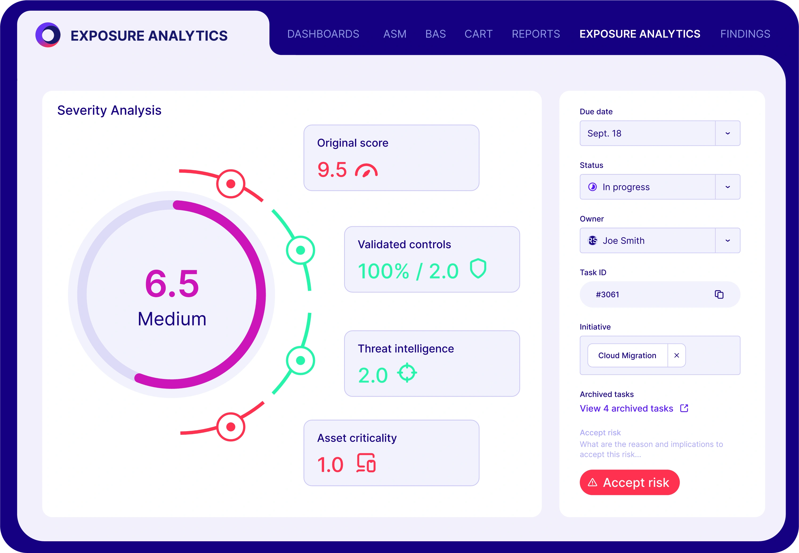Click the Threat intelligence card
Viewport: 799px width, 553px height.
(x=432, y=364)
